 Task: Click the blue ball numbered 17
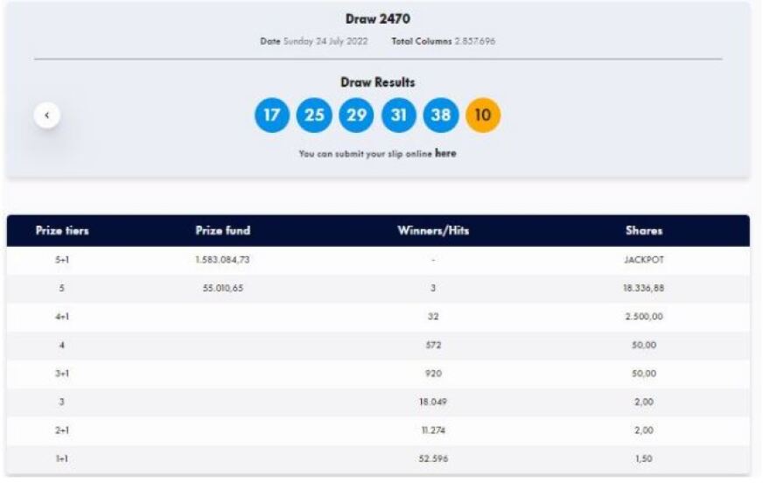coord(272,115)
